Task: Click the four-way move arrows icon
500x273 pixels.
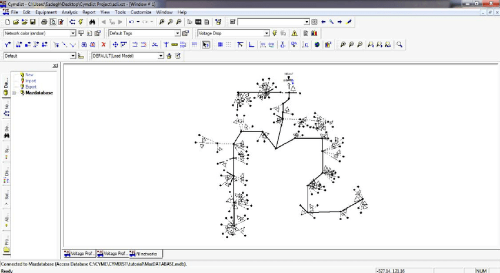Action: 115,45
